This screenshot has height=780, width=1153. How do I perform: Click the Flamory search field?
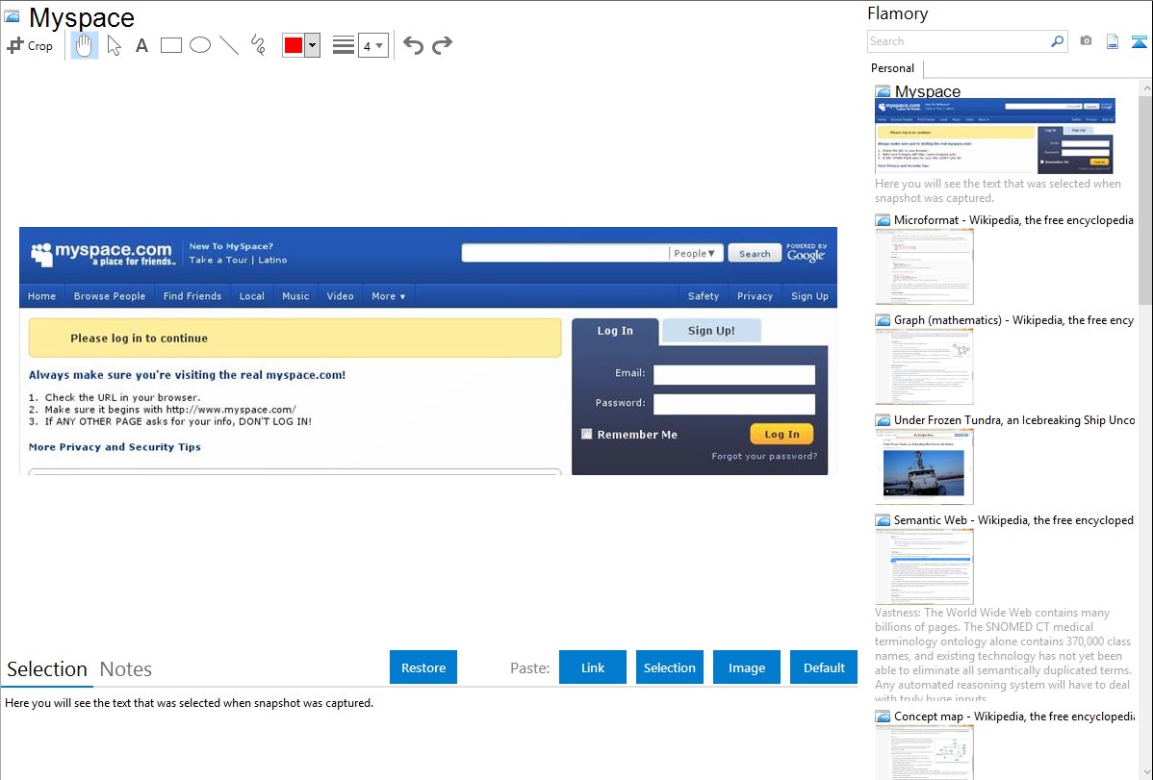click(958, 41)
